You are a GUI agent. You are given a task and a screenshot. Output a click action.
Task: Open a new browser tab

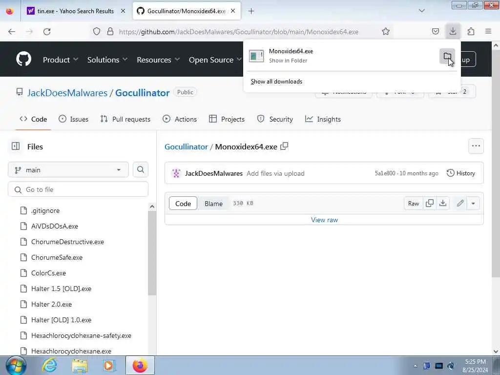coord(251,11)
